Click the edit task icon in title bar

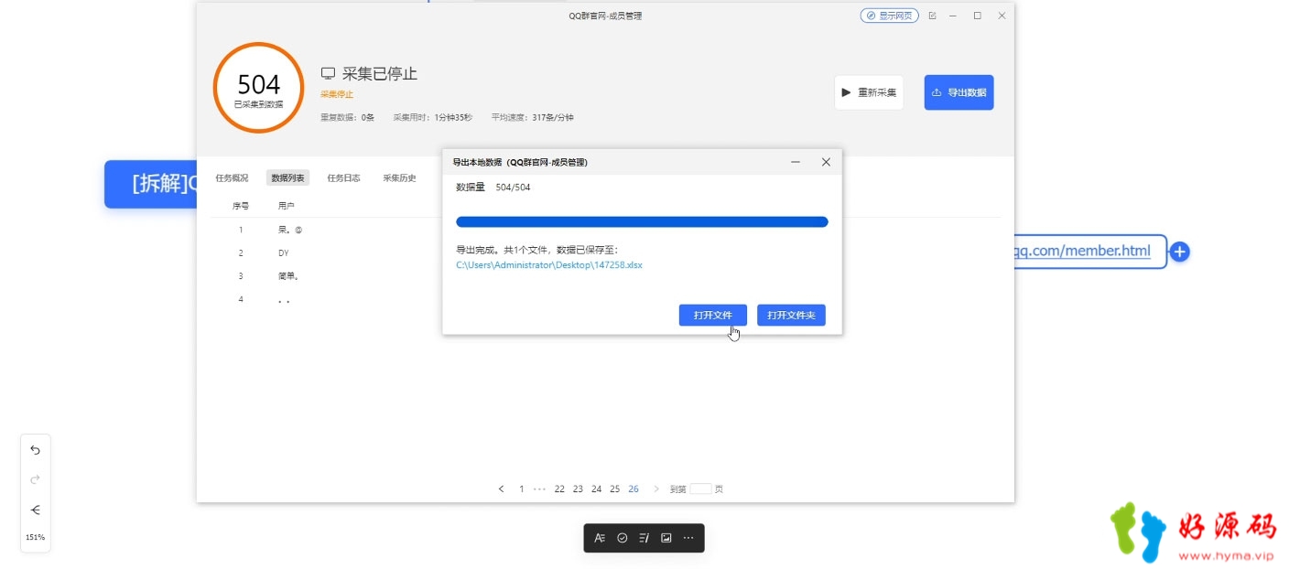[x=932, y=16]
